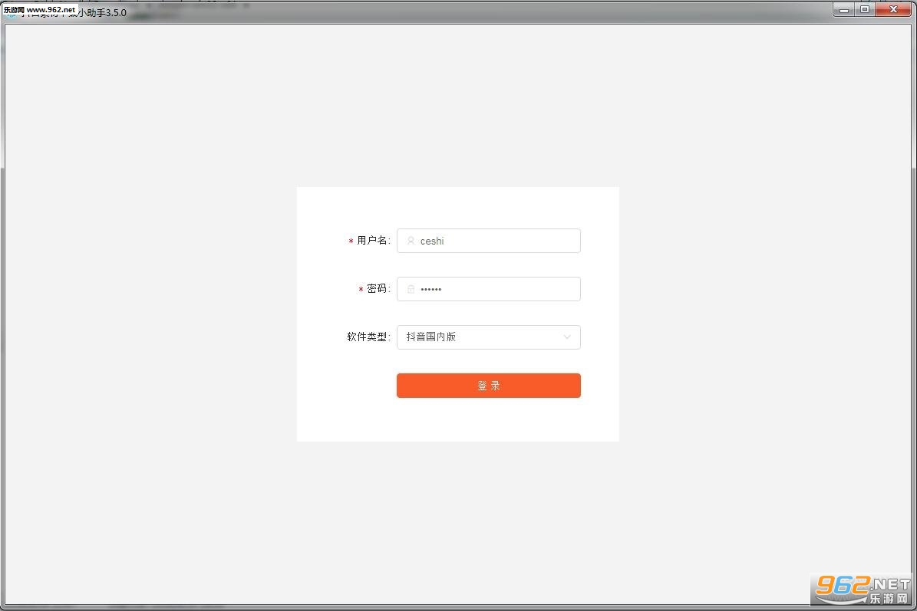
Task: Click the 用户名 label
Action: pos(372,241)
